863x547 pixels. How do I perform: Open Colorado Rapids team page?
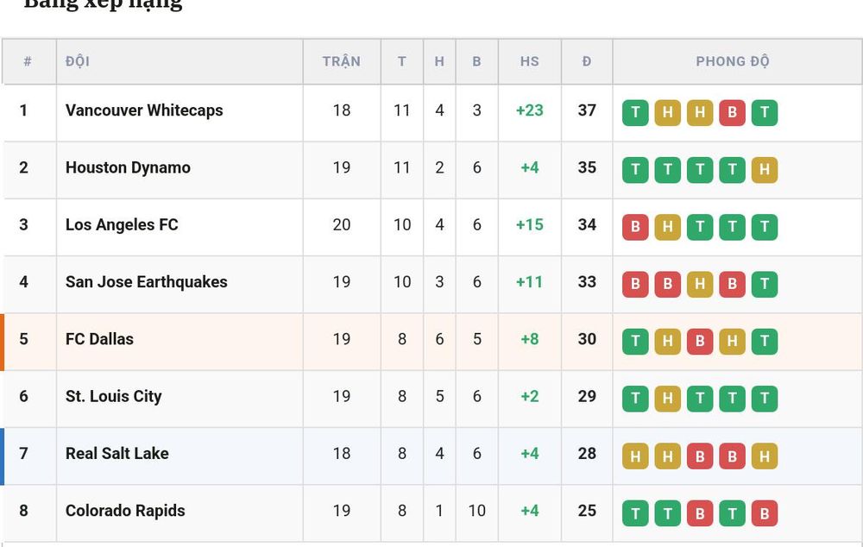(125, 512)
